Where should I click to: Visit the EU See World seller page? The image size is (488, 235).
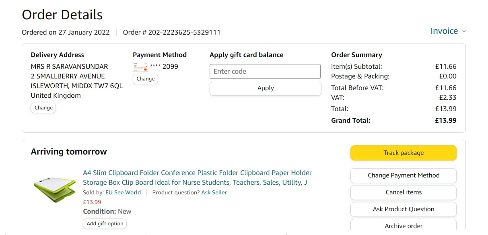[x=123, y=193]
